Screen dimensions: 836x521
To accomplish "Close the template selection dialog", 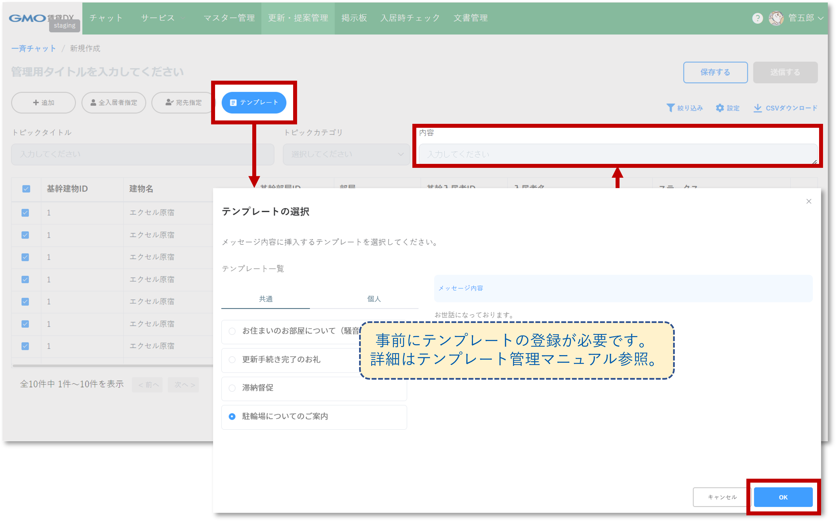I will point(809,201).
